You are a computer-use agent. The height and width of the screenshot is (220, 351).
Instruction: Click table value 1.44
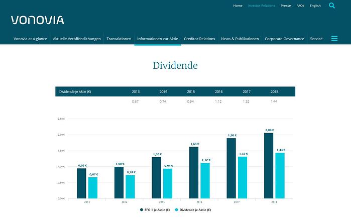[x=274, y=101]
